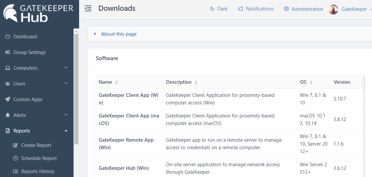
Task: Click the Reports History list icon
Action: tap(15, 171)
